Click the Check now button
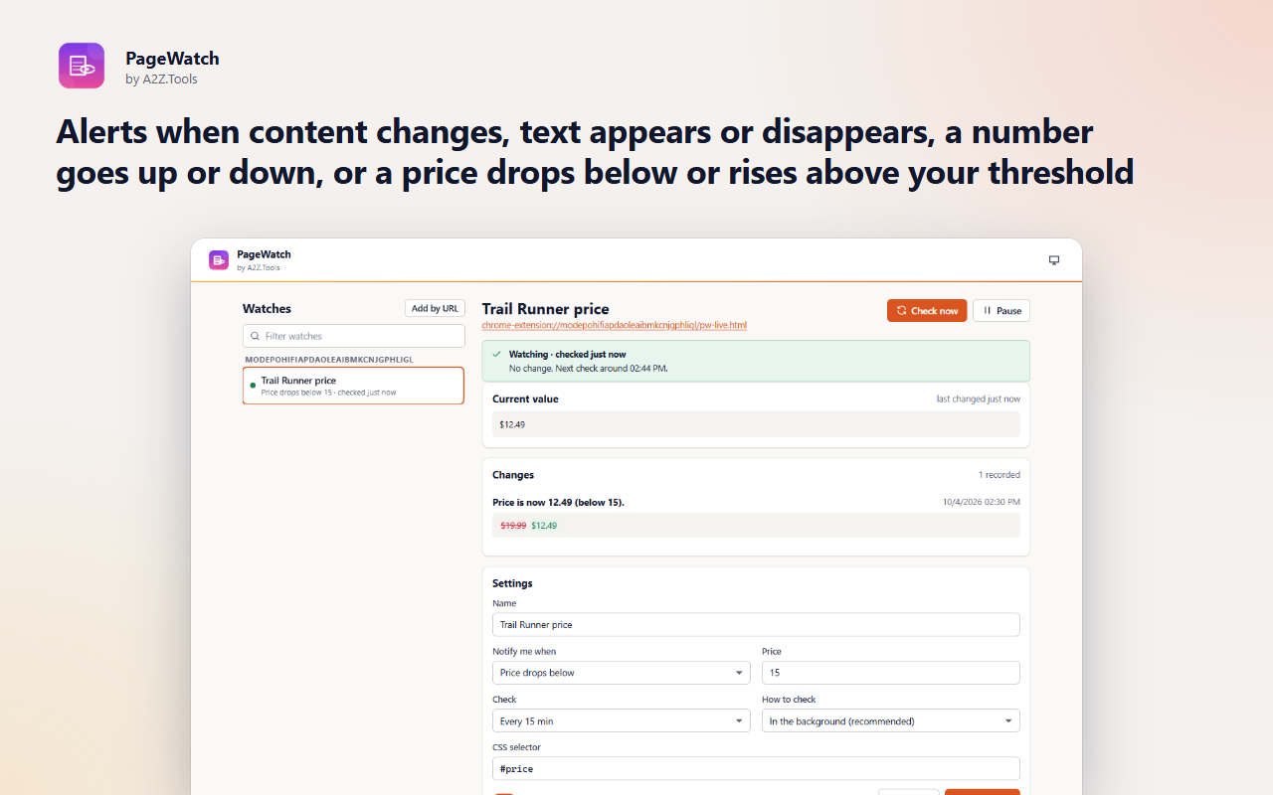The width and height of the screenshot is (1273, 795). [x=927, y=311]
